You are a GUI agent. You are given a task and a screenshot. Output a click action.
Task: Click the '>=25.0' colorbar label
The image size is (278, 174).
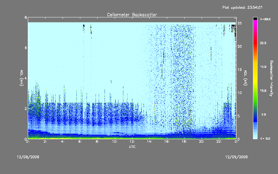pos(265,19)
